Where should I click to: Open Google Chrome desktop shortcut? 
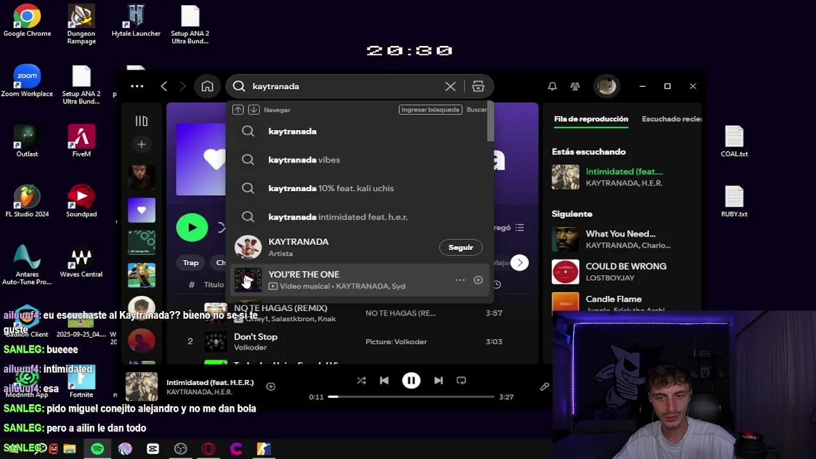(27, 21)
